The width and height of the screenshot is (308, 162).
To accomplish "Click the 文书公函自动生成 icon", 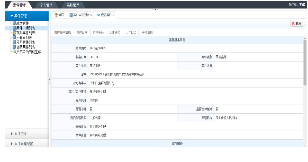I will coord(14,52).
